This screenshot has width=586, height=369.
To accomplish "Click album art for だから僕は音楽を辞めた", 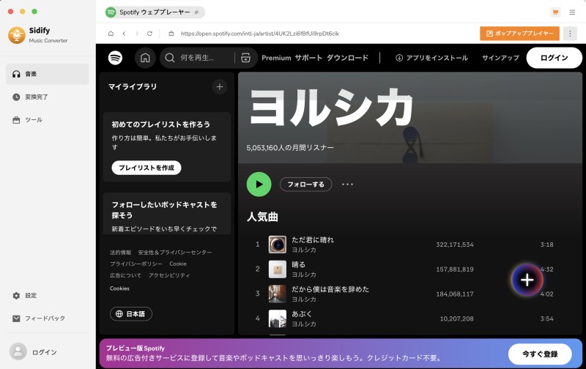I will click(278, 294).
